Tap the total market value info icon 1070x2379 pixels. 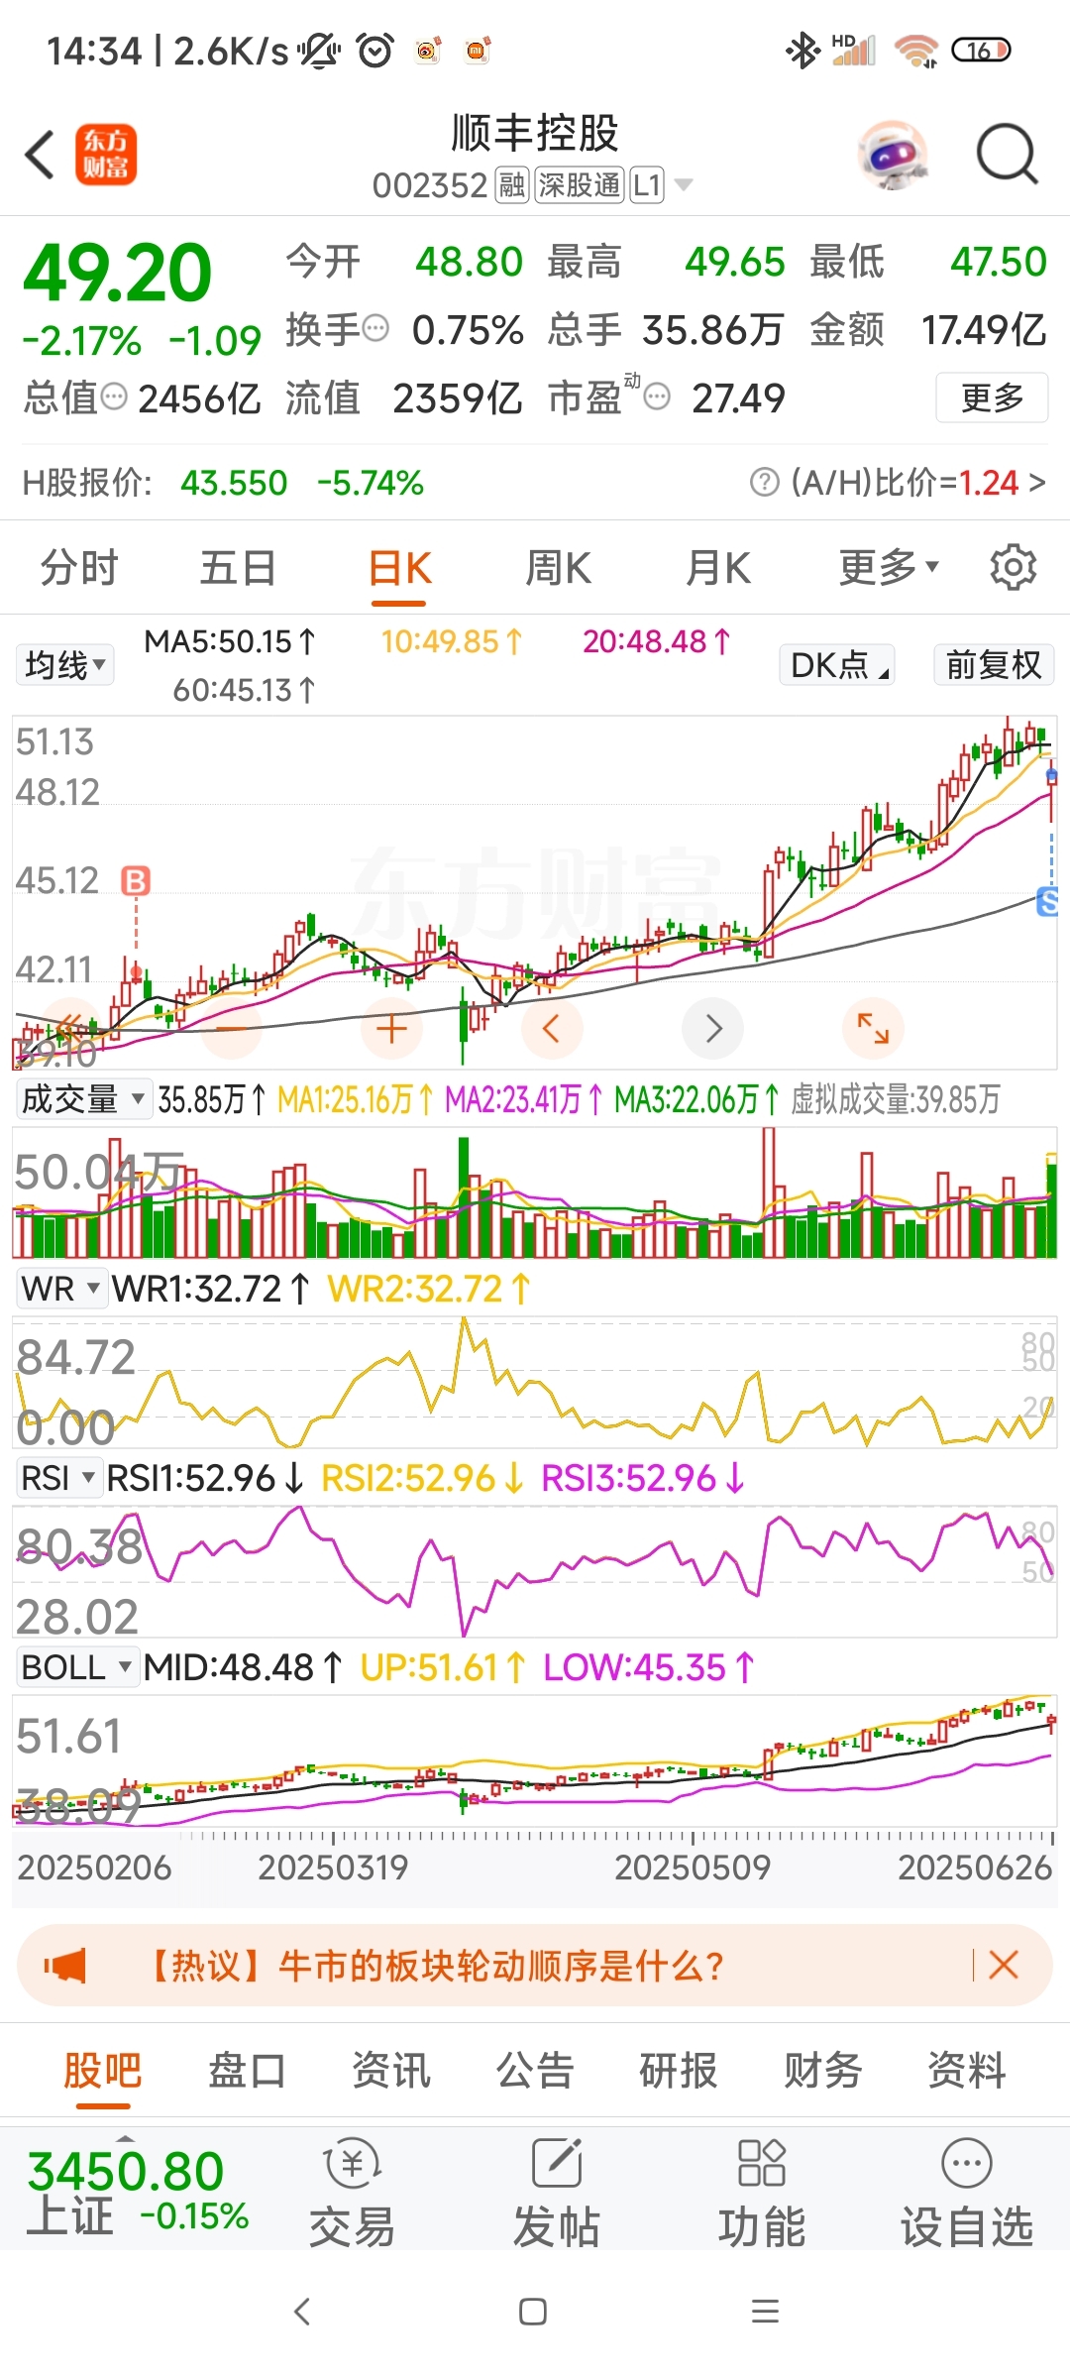115,397
